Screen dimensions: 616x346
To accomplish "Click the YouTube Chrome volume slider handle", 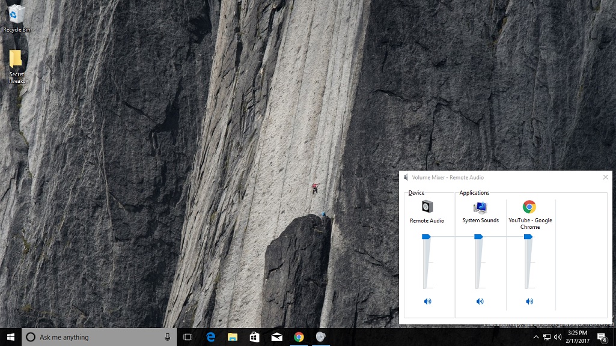I will point(528,237).
